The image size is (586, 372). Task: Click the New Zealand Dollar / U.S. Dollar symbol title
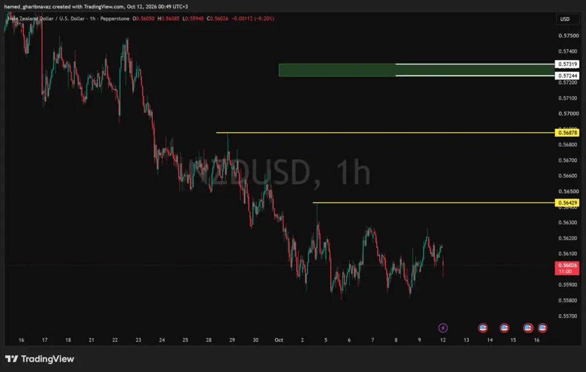click(45, 18)
